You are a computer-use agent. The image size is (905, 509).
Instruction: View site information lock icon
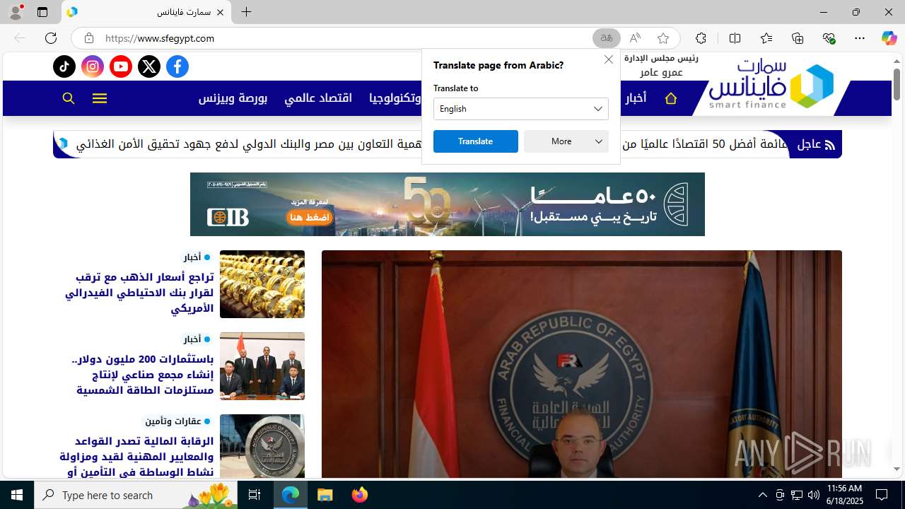[x=89, y=38]
